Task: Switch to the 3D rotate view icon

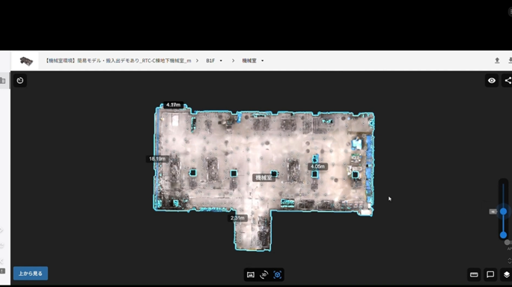Action: pyautogui.click(x=263, y=274)
